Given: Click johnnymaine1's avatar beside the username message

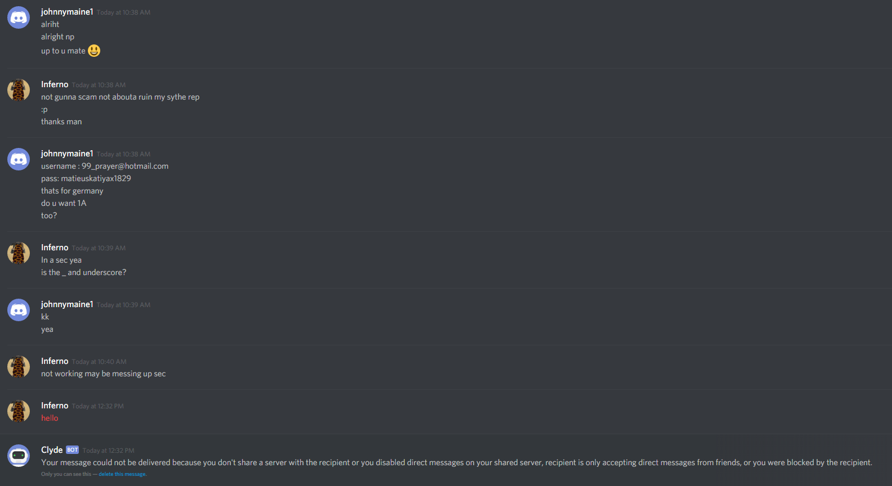Looking at the screenshot, I should (19, 159).
